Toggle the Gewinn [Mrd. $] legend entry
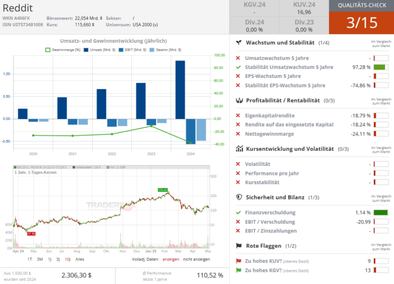The width and height of the screenshot is (394, 284). (x=165, y=50)
